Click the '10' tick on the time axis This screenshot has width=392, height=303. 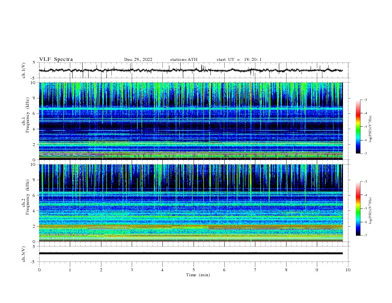[x=348, y=270]
